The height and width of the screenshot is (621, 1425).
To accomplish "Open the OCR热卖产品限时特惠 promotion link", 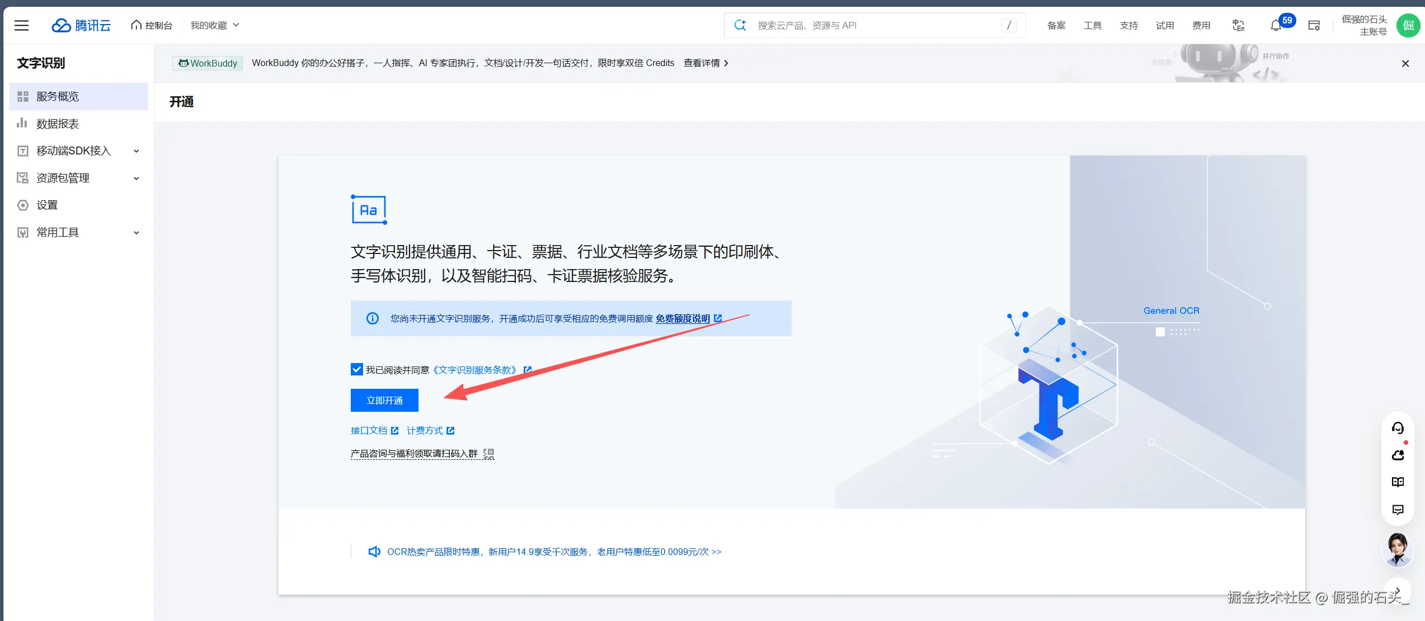I will click(554, 552).
